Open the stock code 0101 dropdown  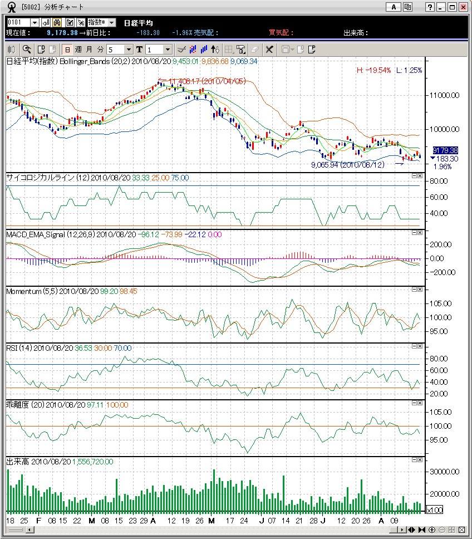coord(35,22)
